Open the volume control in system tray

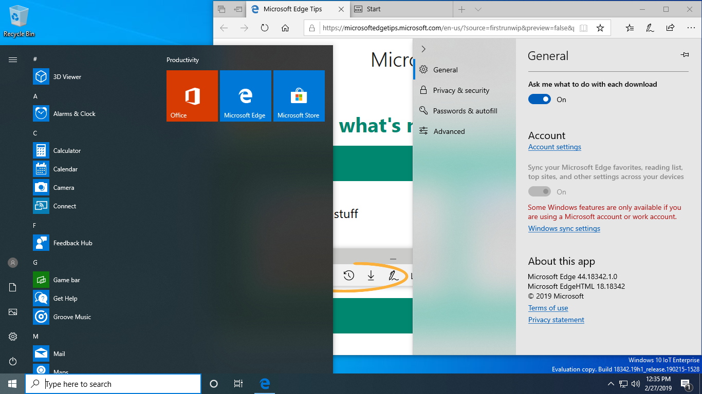[x=636, y=384]
